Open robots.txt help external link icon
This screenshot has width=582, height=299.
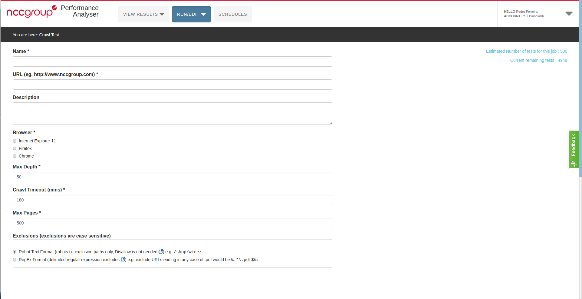click(161, 251)
